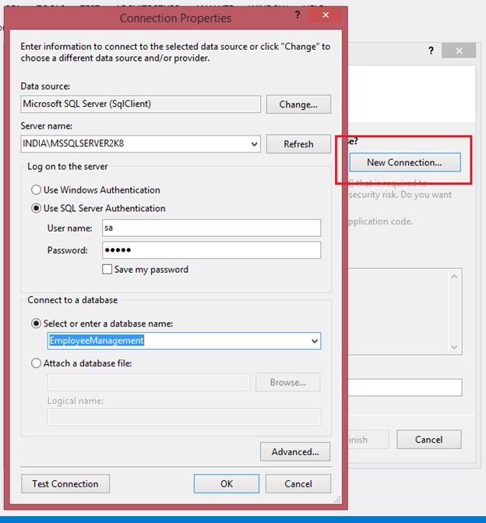486x523 pixels.
Task: Cancel the Connection Properties dialog
Action: click(298, 484)
